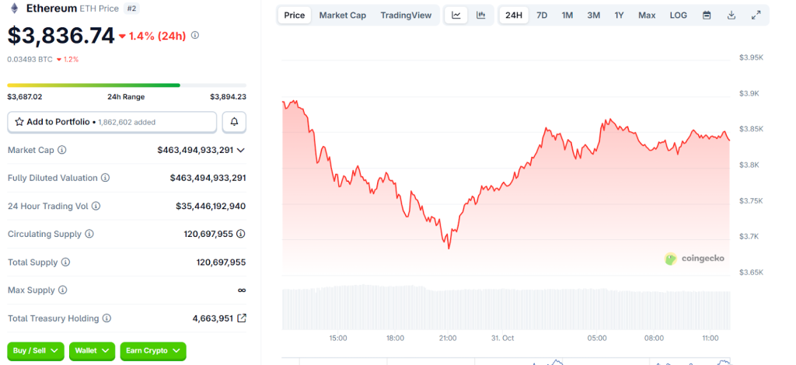Expand chart to fullscreen
Screen dimensions: 796x365
click(x=756, y=16)
